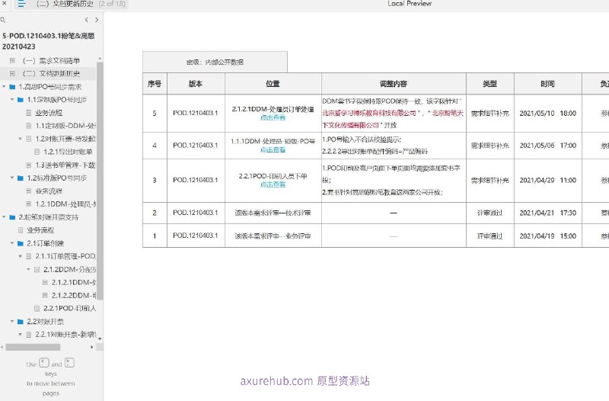Screen dimensions: 609x401
Task: Click the 1.1定制版PO号同步 folder icon
Action: click(21, 100)
